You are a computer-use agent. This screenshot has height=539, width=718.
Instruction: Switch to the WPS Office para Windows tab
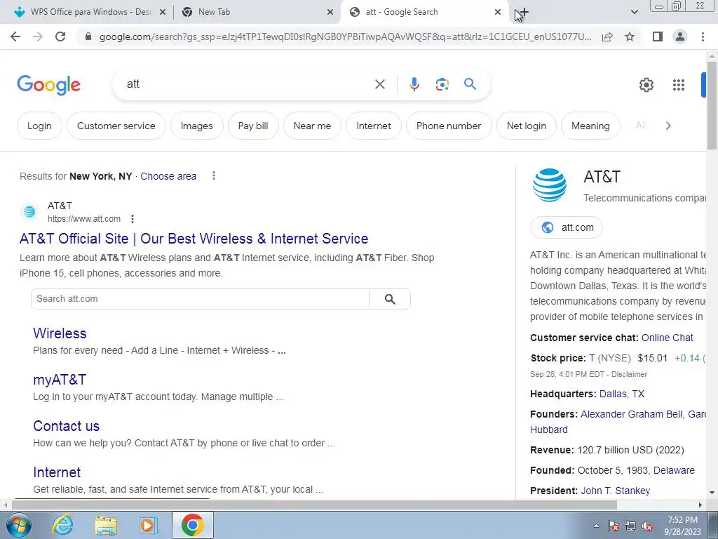90,12
